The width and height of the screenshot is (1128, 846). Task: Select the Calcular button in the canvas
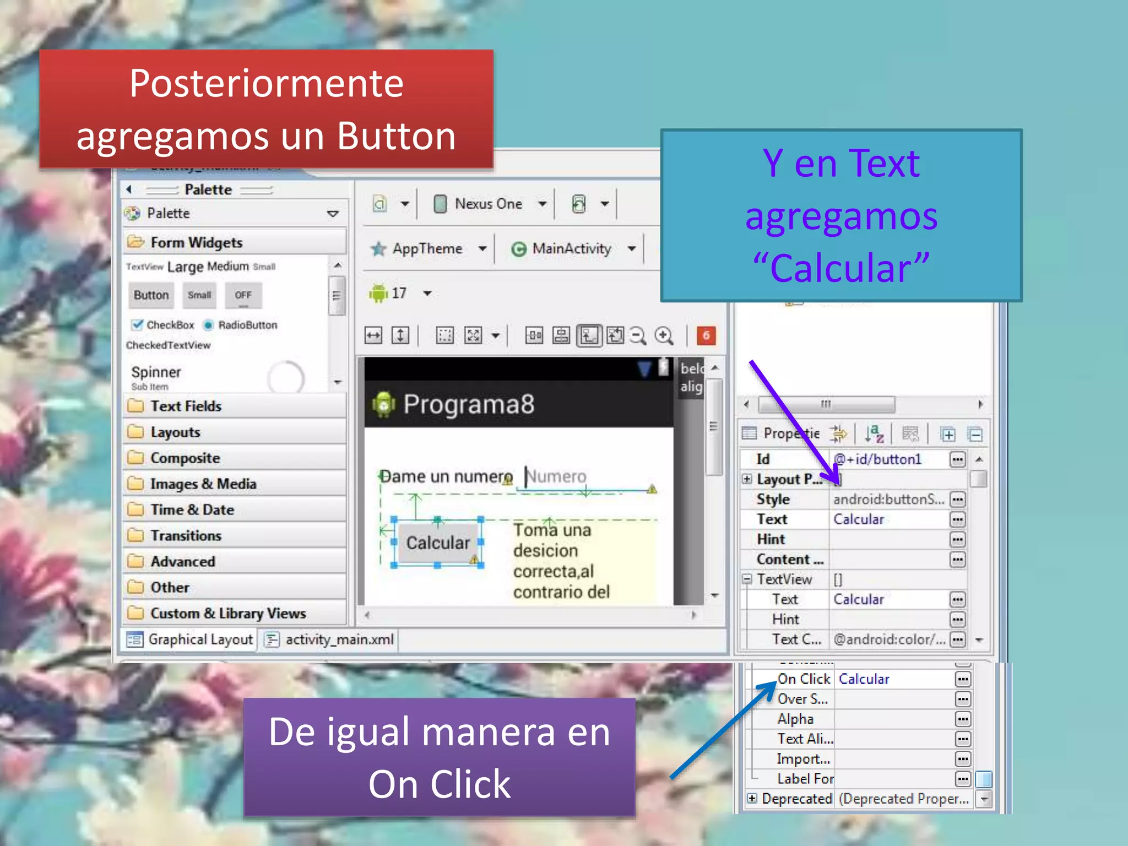click(x=437, y=543)
